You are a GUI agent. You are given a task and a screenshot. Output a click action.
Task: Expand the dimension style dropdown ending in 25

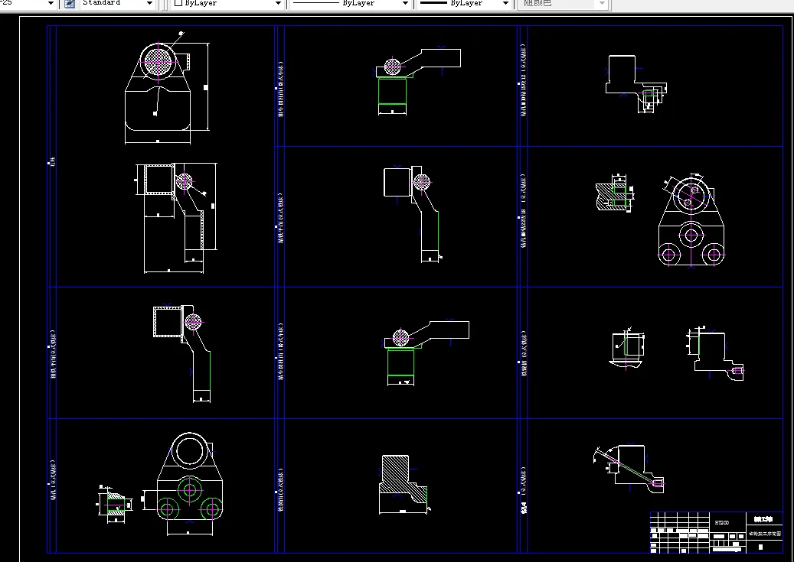pos(28,4)
